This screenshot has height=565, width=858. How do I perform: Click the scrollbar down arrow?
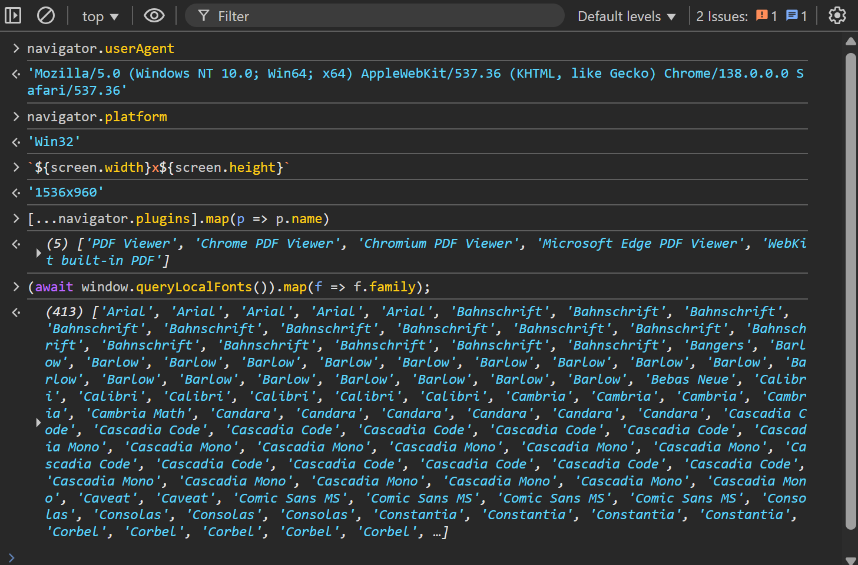point(850,560)
